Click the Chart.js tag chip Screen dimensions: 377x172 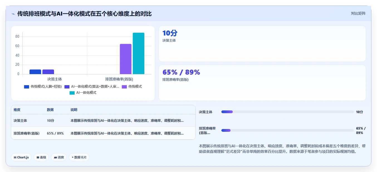[x=21, y=157]
